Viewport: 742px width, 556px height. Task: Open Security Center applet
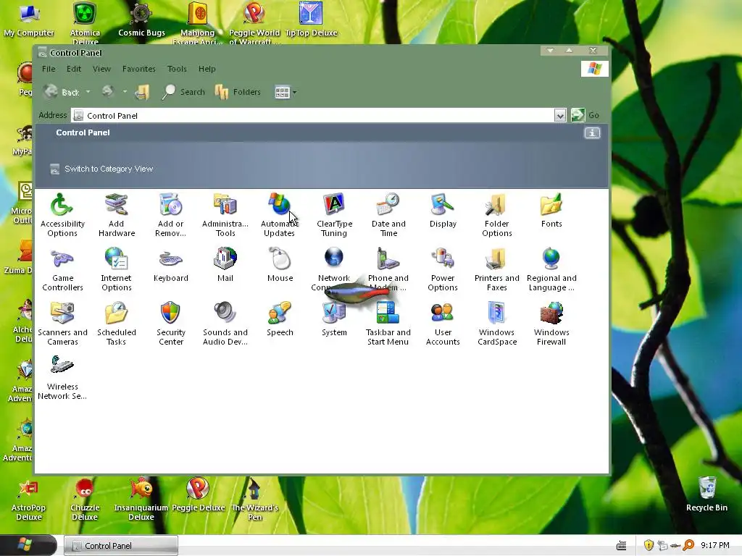(171, 324)
